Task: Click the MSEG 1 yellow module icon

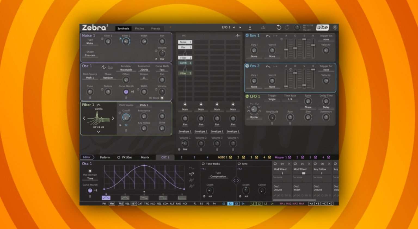Action: (230, 157)
